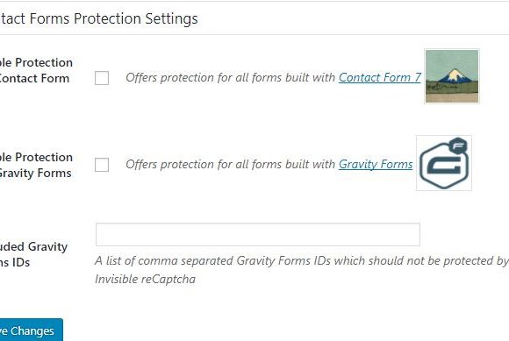Viewport: 509px width, 341px height.
Task: Follow the Gravity Forms hyperlink
Action: click(376, 164)
